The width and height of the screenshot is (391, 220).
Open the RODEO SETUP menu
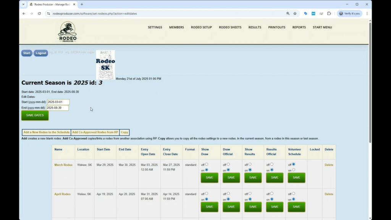pos(201,27)
